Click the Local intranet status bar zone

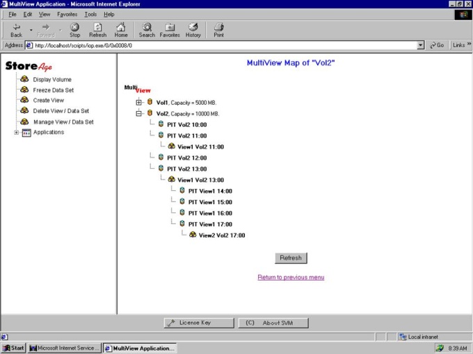(x=419, y=337)
